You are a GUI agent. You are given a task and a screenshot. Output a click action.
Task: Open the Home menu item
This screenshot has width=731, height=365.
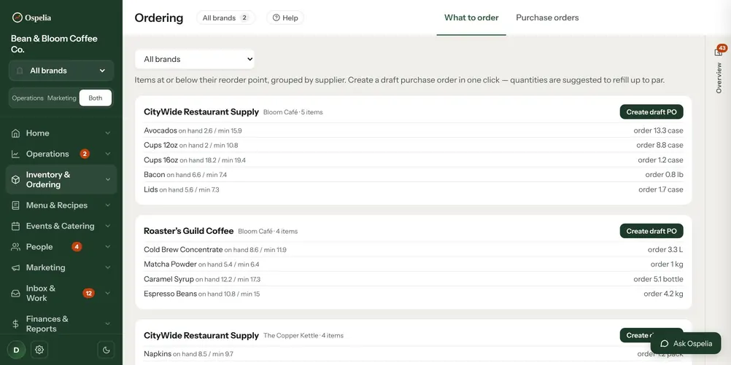[x=61, y=133]
